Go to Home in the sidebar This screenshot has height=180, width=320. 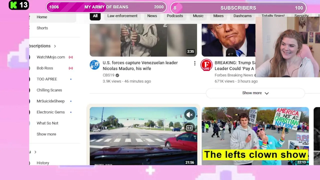[53, 17]
